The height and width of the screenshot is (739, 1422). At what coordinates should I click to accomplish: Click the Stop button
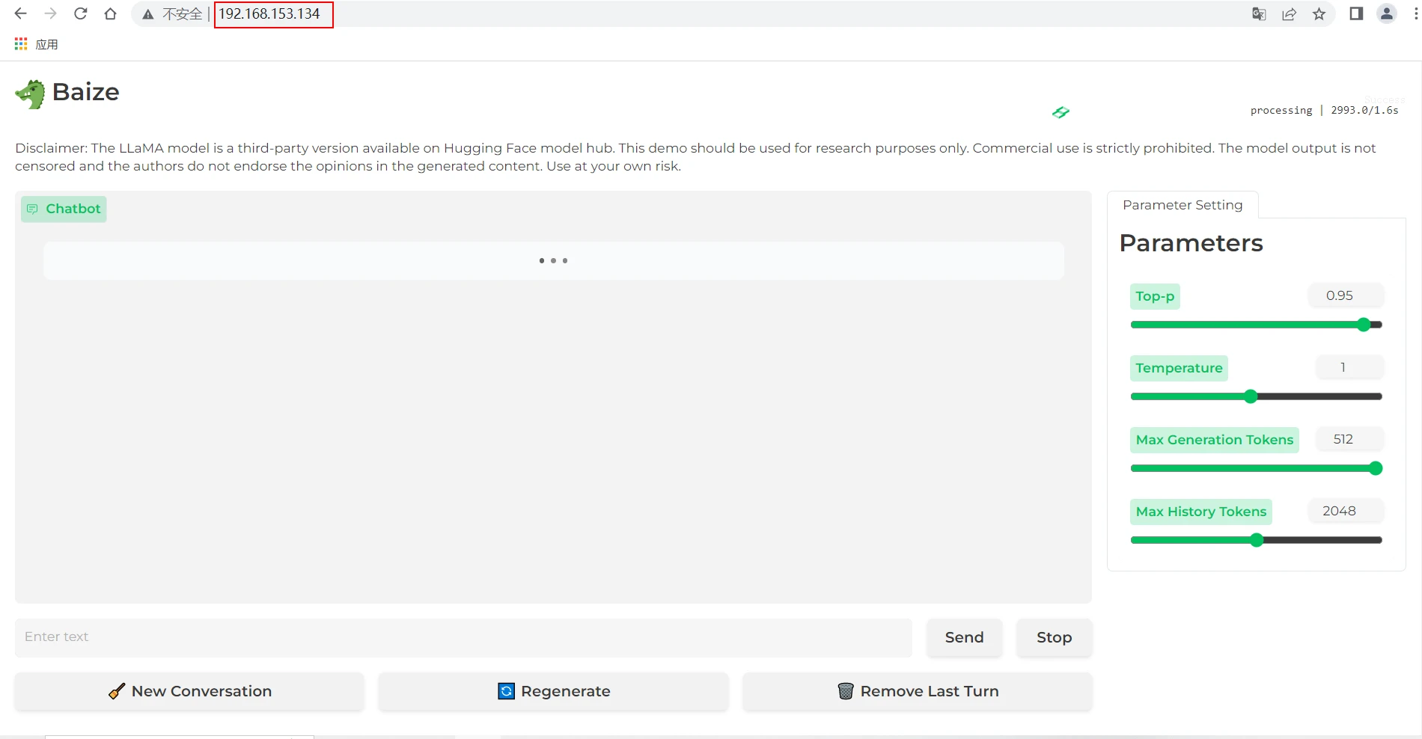tap(1054, 637)
